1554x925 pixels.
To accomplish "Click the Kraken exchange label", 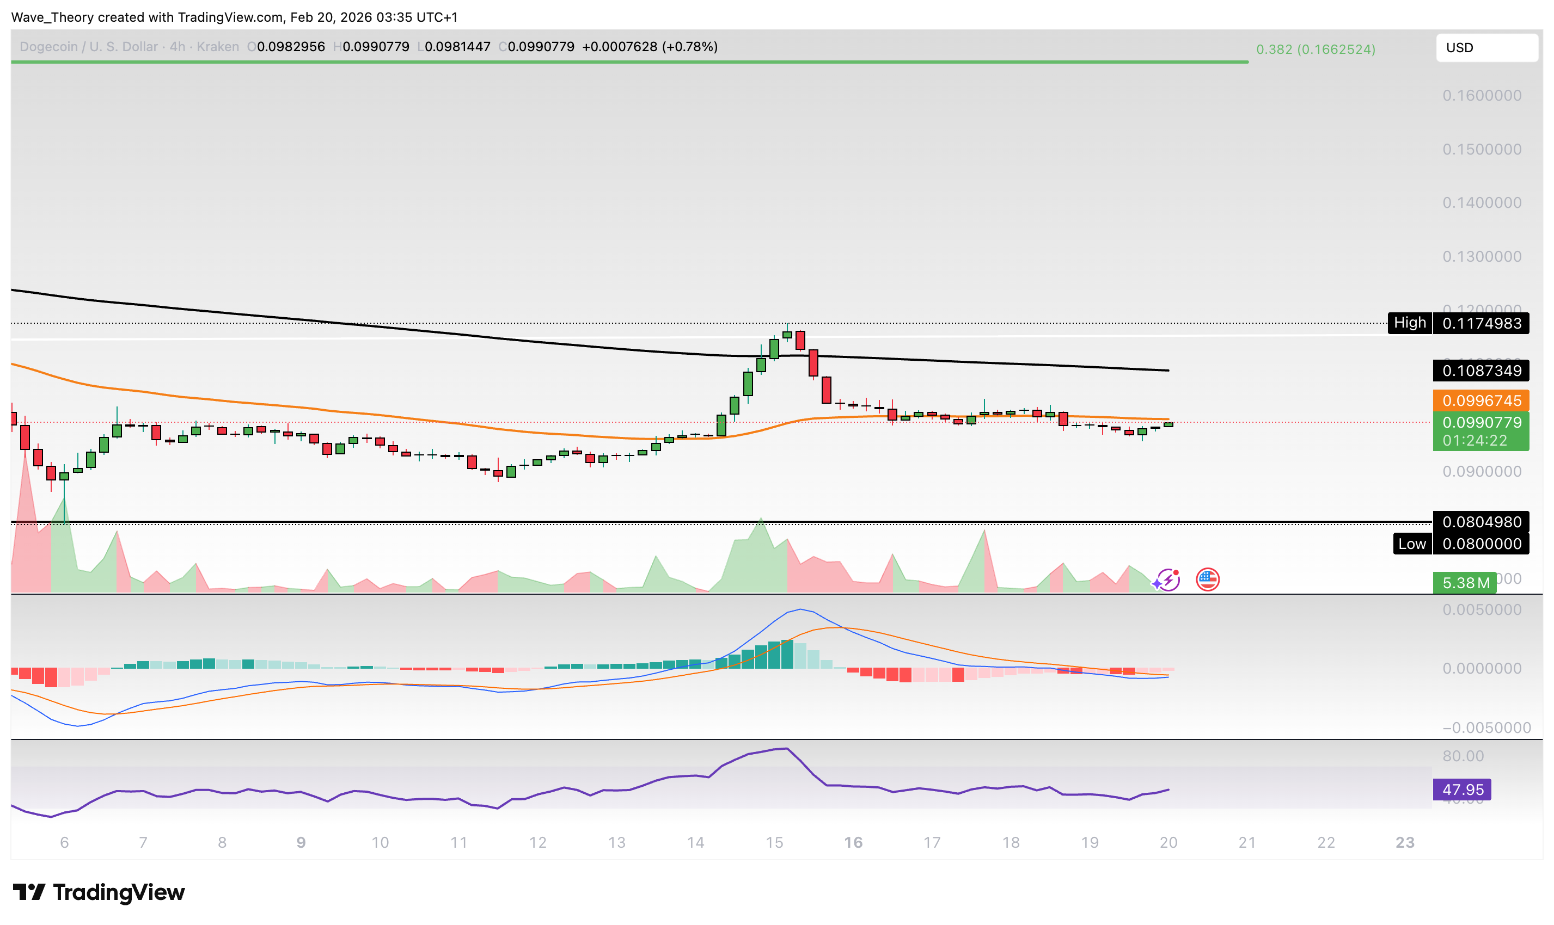I will pos(217,46).
